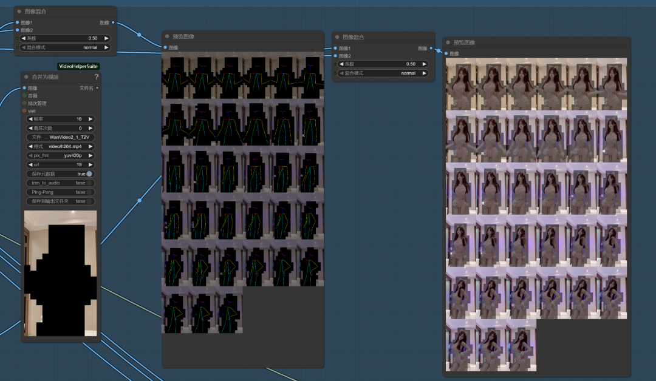656x381 pixels.
Task: Open first skeleton pose thumbnail in preview
Action: pyautogui.click(x=175, y=75)
